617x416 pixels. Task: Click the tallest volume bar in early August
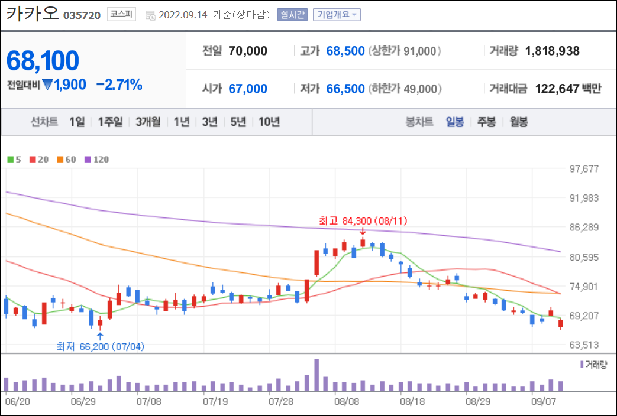[316, 375]
